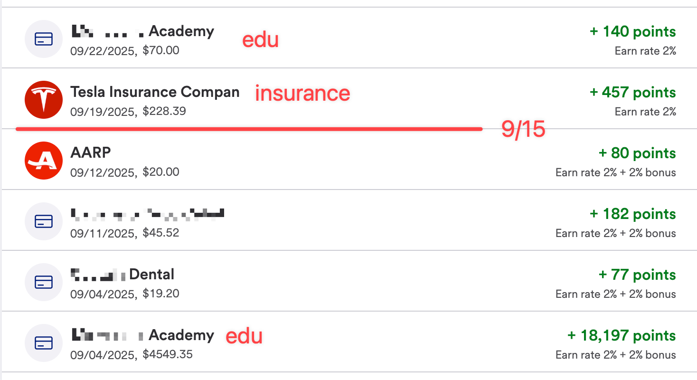Click the +182 points label
Image resolution: width=697 pixels, height=380 pixels.
click(x=632, y=214)
